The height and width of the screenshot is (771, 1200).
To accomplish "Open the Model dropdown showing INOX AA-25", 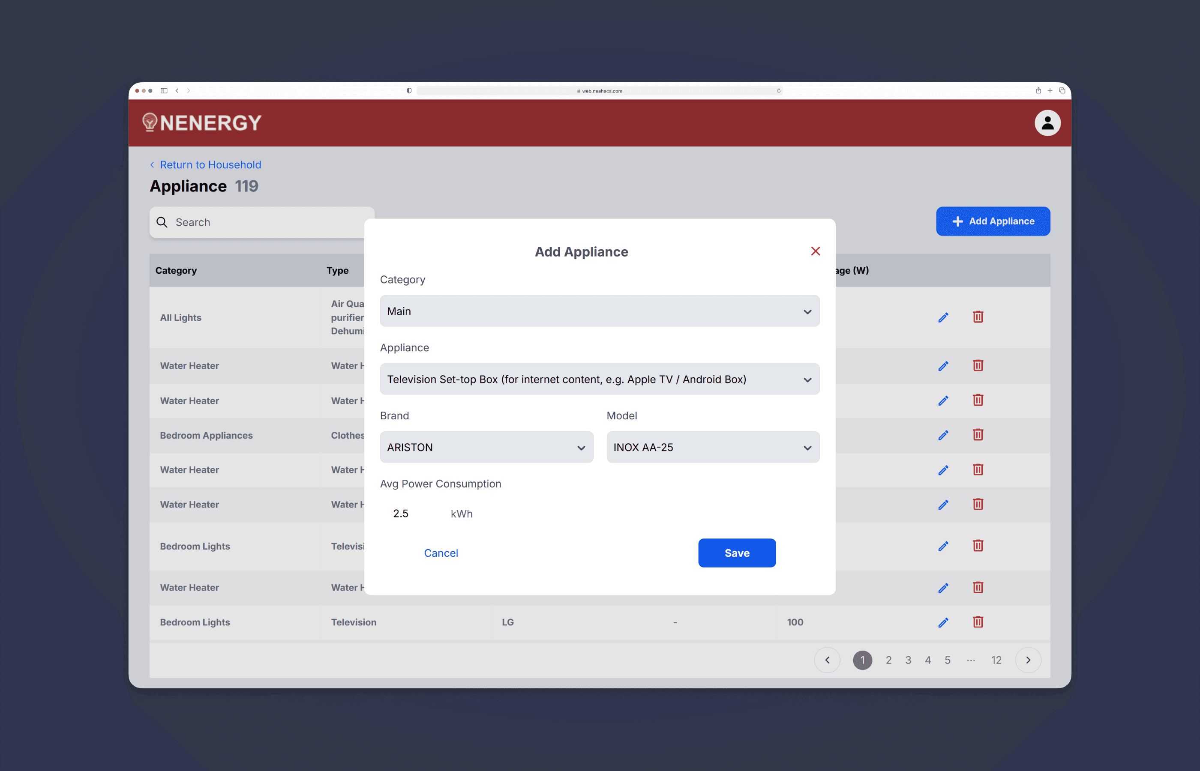I will tap(713, 447).
